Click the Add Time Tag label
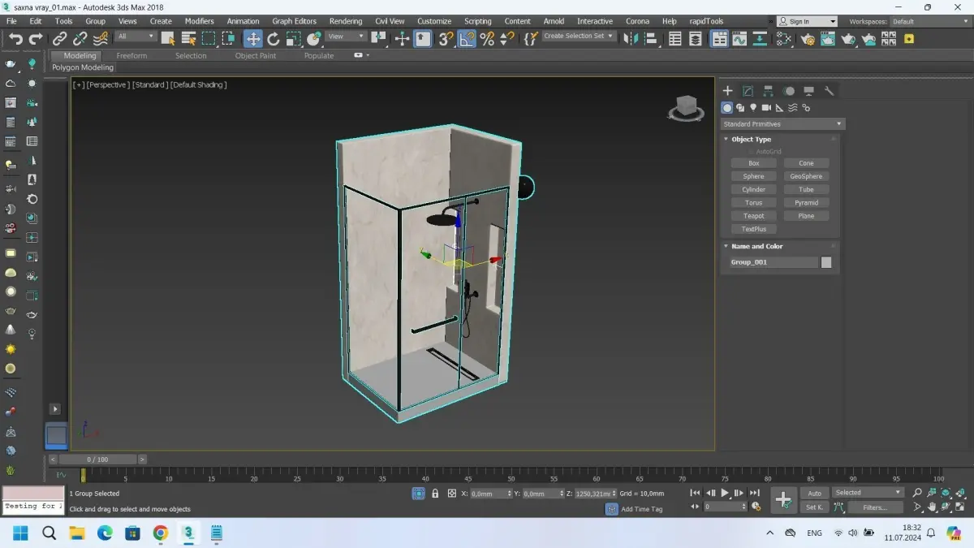Screen dimensions: 974x548 (641, 509)
